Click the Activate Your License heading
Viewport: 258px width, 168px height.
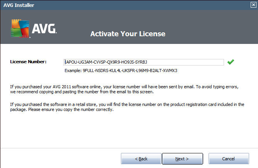(x=128, y=34)
